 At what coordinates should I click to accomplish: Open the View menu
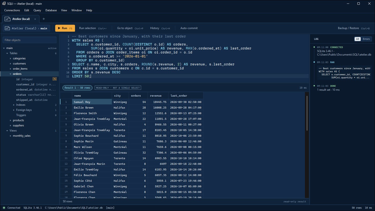(64, 10)
